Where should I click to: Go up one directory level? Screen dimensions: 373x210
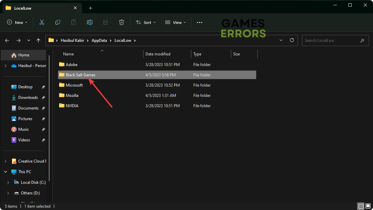[x=39, y=40]
